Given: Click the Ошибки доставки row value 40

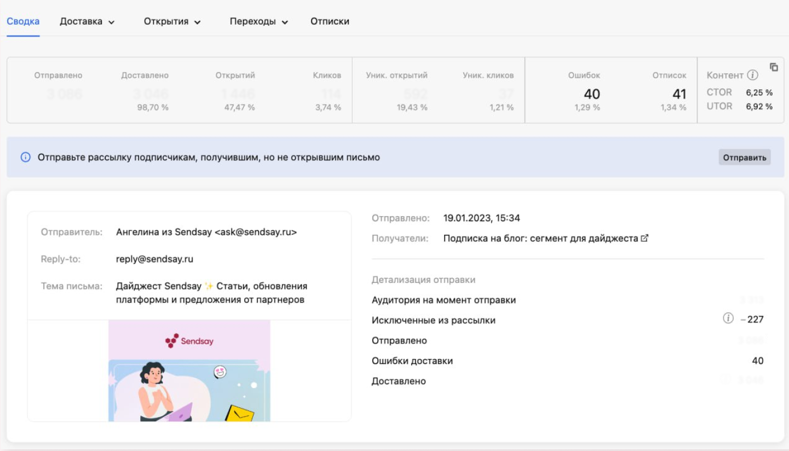Looking at the screenshot, I should (758, 361).
